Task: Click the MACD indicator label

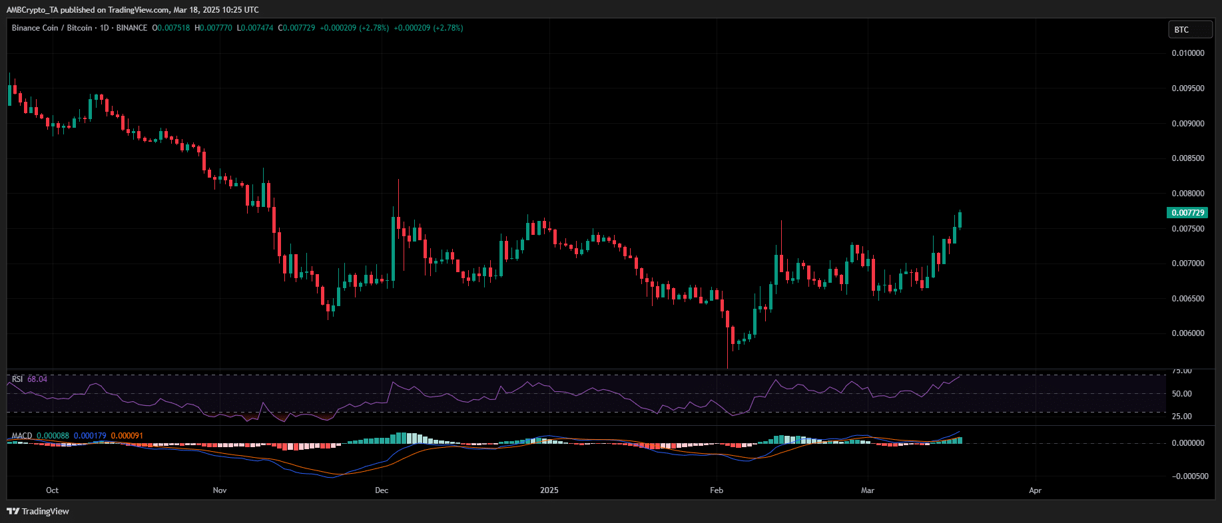Action: tap(21, 436)
